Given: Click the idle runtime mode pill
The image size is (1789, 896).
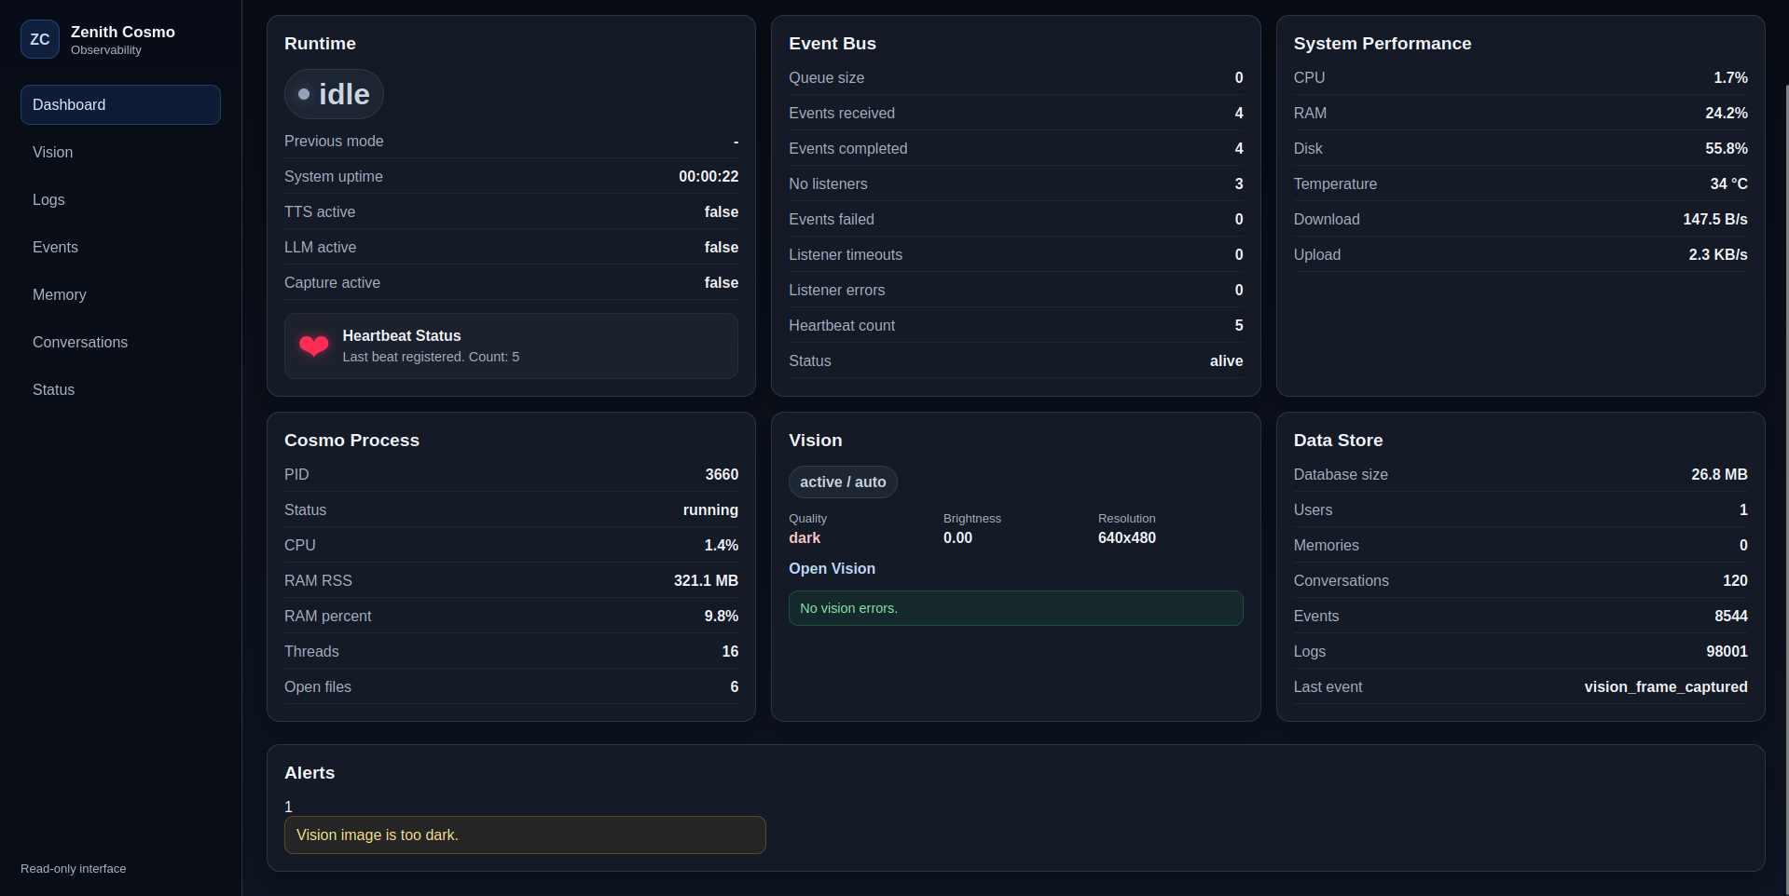Looking at the screenshot, I should coord(334,94).
